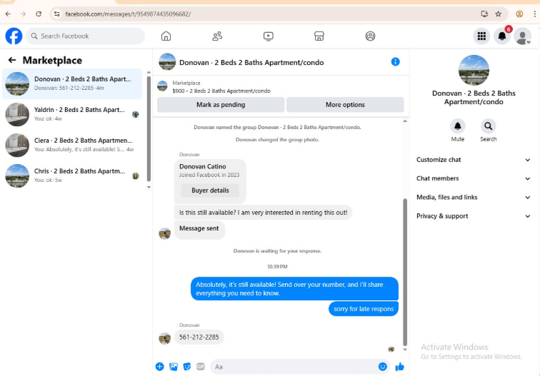Open the Menu grid icon

pos(481,36)
